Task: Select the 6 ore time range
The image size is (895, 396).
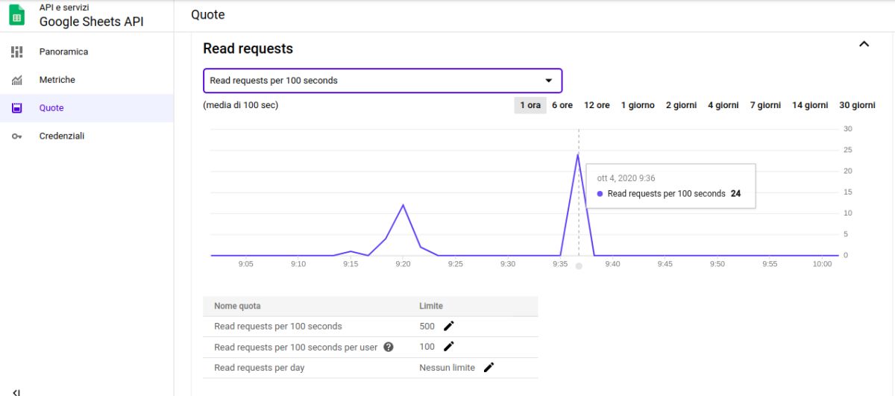Action: pyautogui.click(x=562, y=105)
